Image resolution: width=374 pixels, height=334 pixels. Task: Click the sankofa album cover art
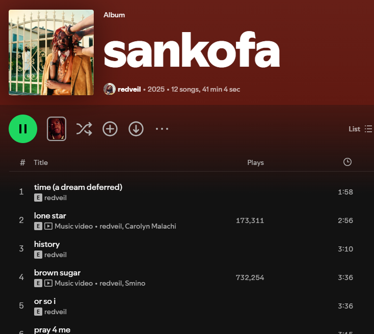point(51,52)
